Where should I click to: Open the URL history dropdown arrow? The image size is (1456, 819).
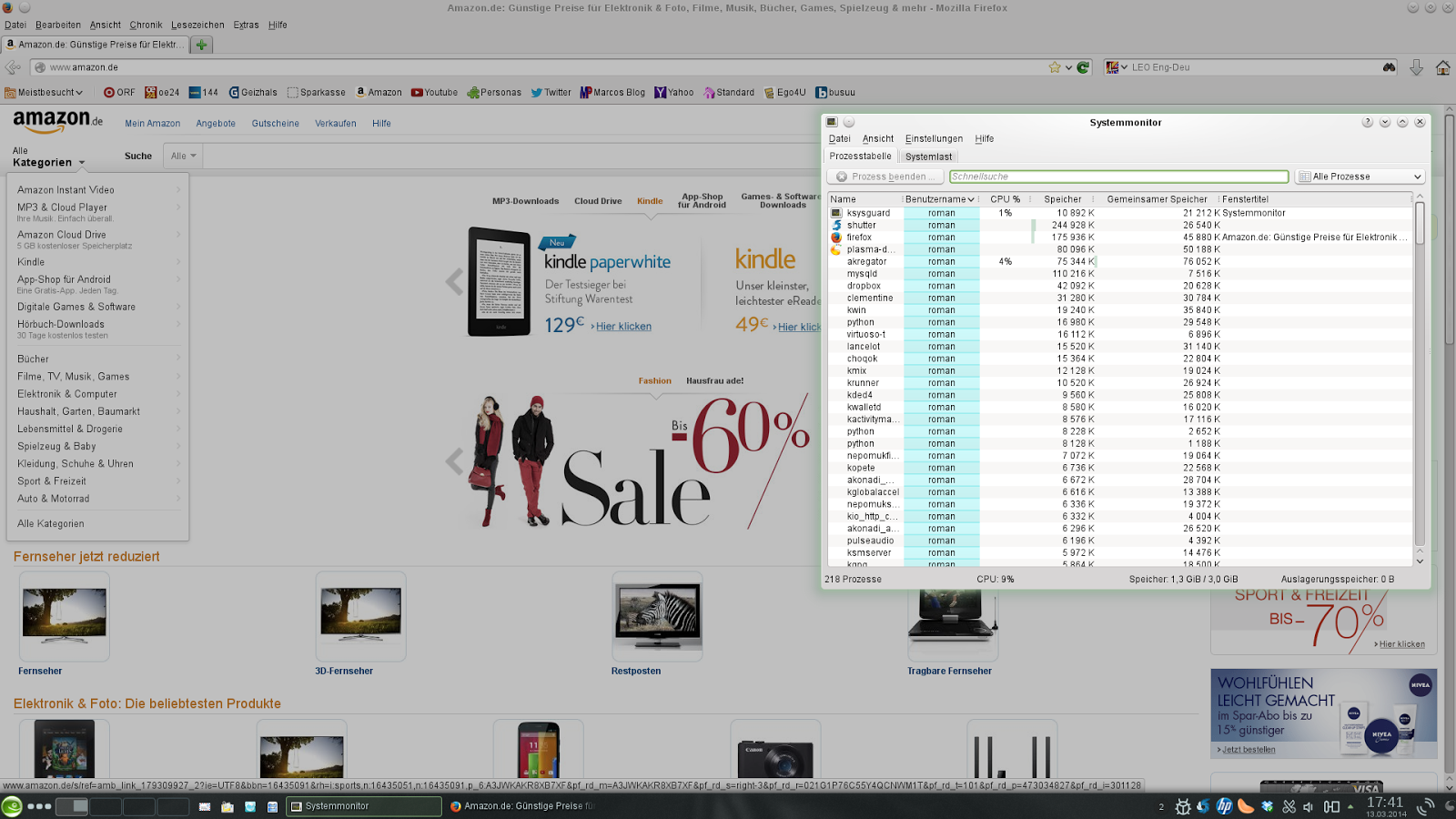pos(1068,67)
